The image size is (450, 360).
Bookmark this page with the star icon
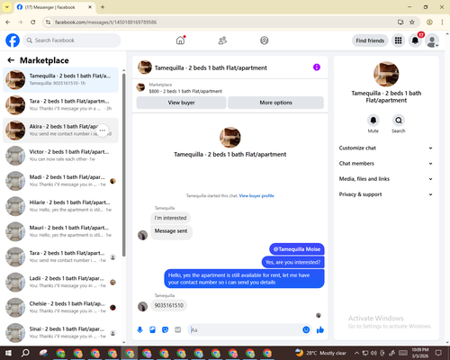click(x=412, y=22)
